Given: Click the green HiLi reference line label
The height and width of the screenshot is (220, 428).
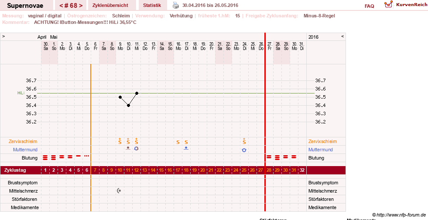Looking at the screenshot, I should pos(21,93).
